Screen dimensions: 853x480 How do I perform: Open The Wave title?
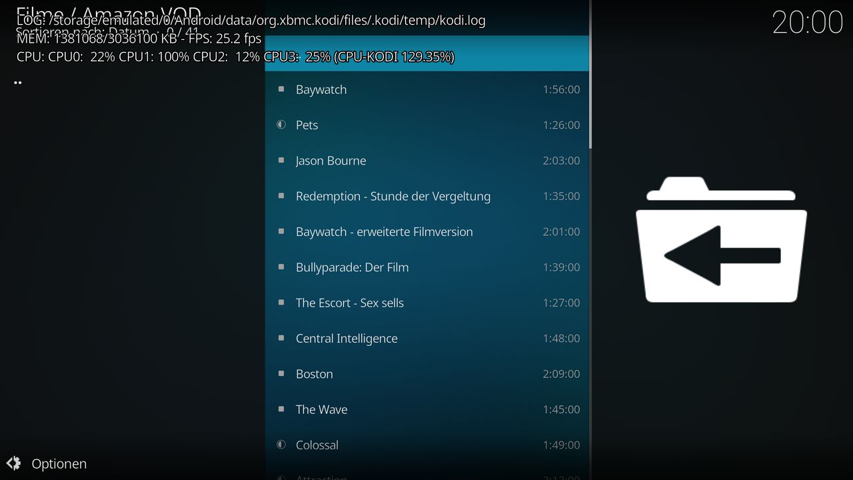(322, 409)
